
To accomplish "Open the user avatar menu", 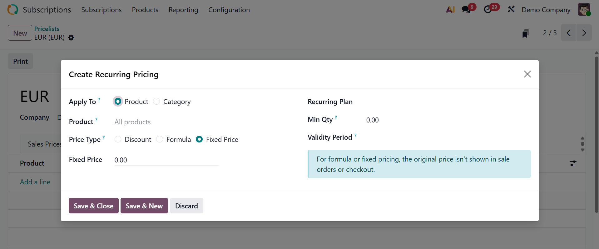I will click(584, 10).
